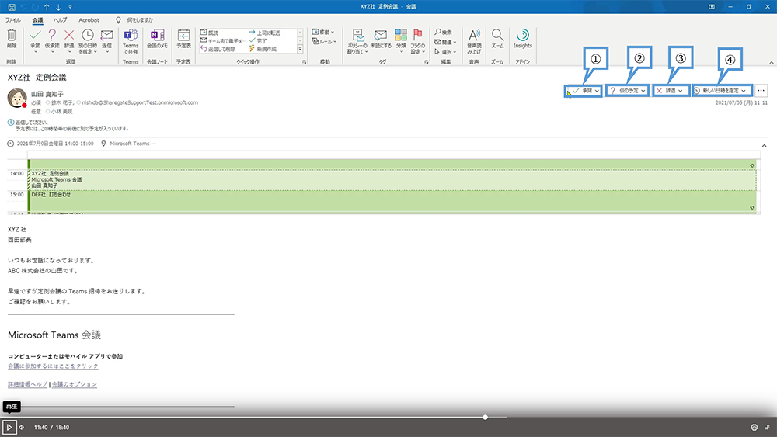
Task: Open the ルール dropdown in the ribbon
Action: coord(324,42)
